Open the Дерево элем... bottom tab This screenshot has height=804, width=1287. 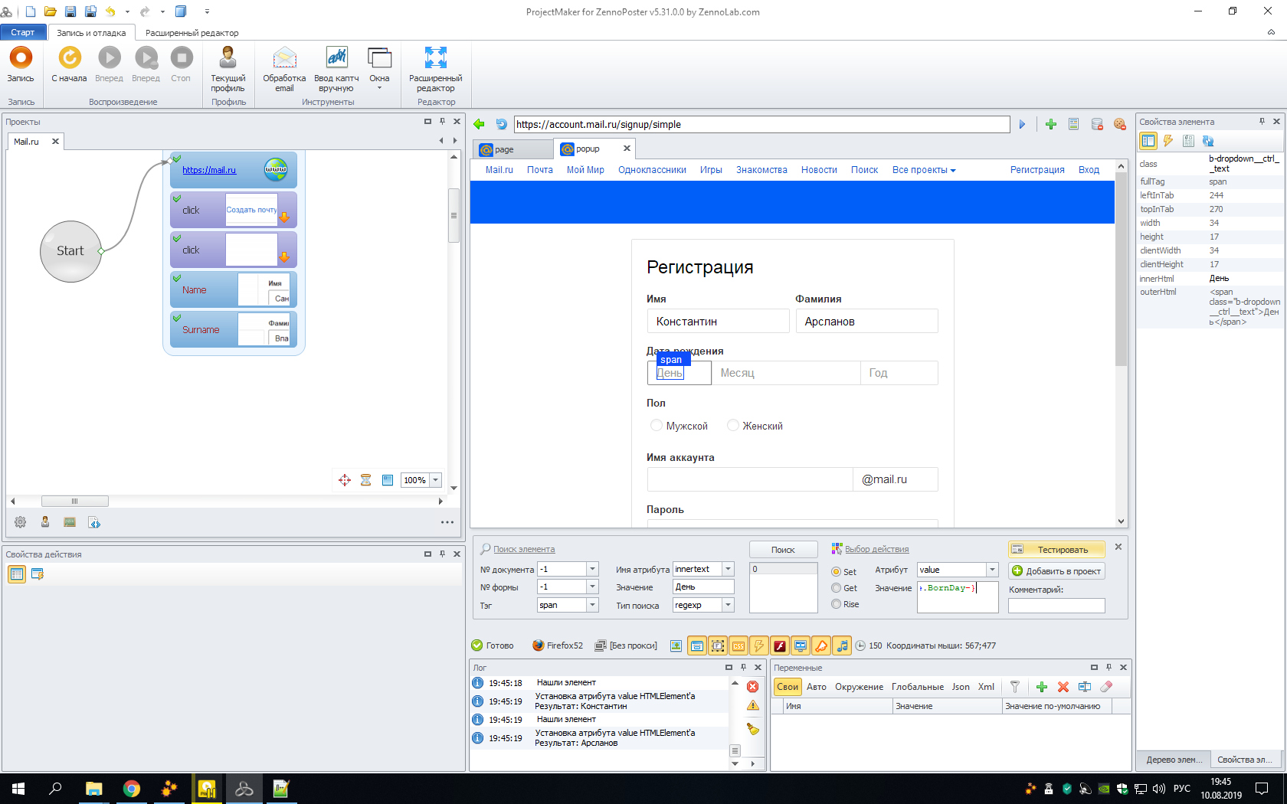click(x=1174, y=760)
